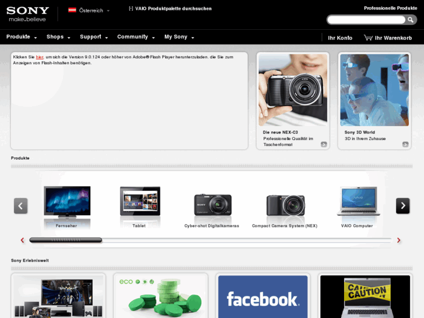Click Cyber-shot Digitalkameras label
424x318 pixels.
pos(212,226)
